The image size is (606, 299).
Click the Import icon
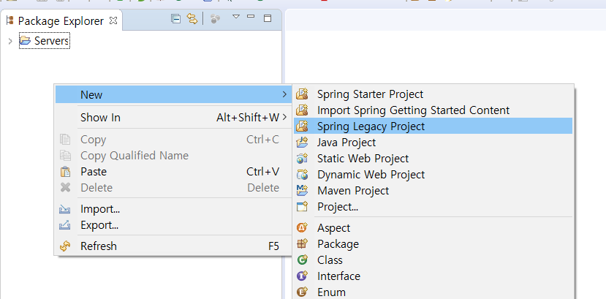[64, 209]
